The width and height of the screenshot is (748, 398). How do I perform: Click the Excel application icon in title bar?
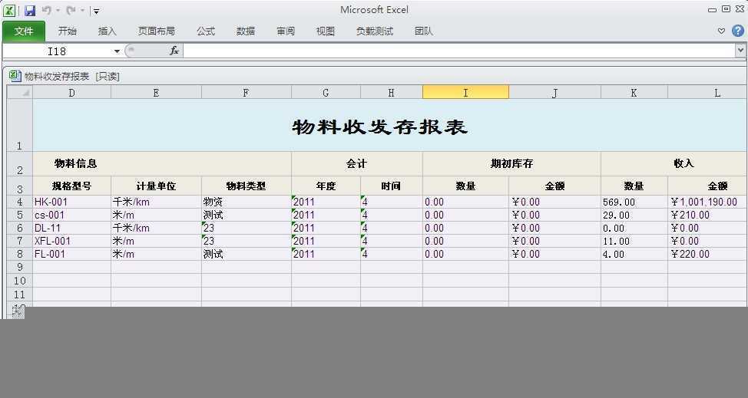9,10
